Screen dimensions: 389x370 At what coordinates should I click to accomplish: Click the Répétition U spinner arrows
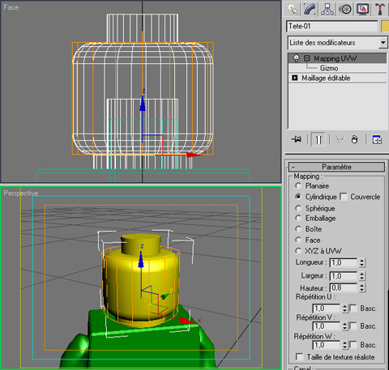tap(344, 308)
